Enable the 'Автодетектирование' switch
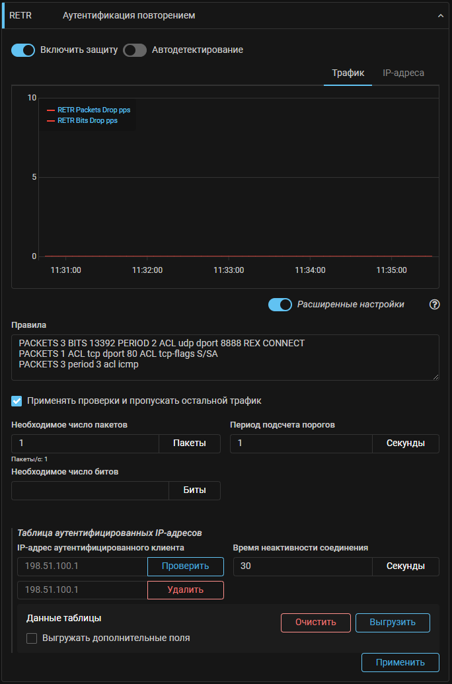This screenshot has width=452, height=684. point(135,50)
